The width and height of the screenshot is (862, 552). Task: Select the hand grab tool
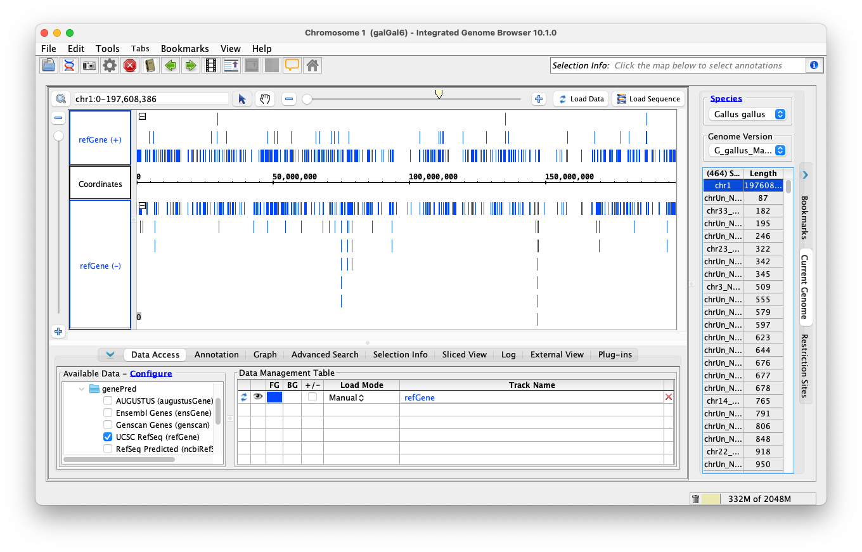[264, 99]
